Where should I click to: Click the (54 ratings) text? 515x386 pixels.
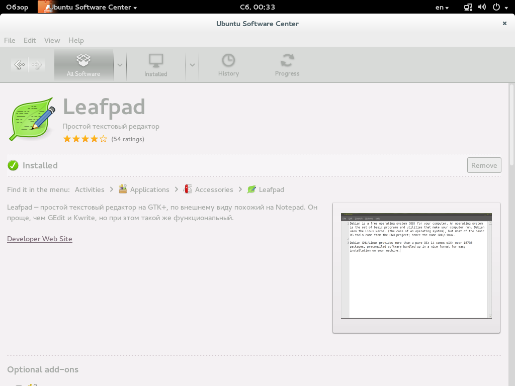click(128, 139)
